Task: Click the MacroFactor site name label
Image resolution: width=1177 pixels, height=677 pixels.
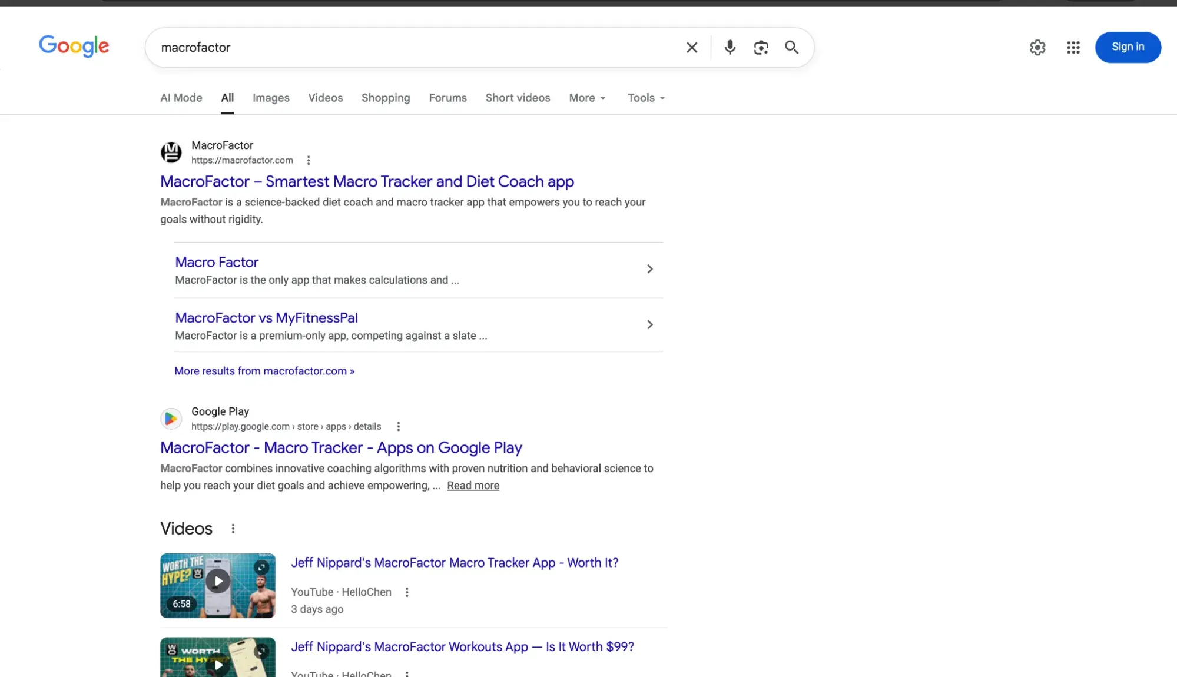Action: coord(222,145)
